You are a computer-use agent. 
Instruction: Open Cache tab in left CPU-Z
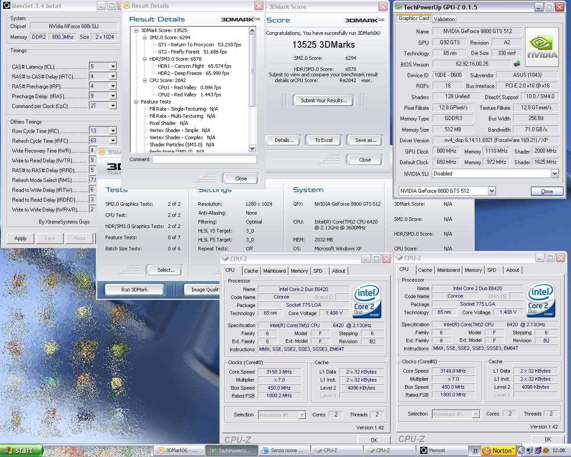pyautogui.click(x=251, y=271)
